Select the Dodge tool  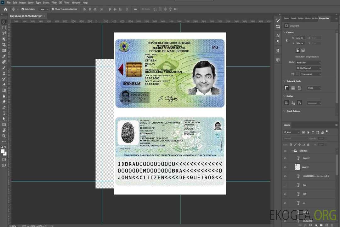coord(4,102)
